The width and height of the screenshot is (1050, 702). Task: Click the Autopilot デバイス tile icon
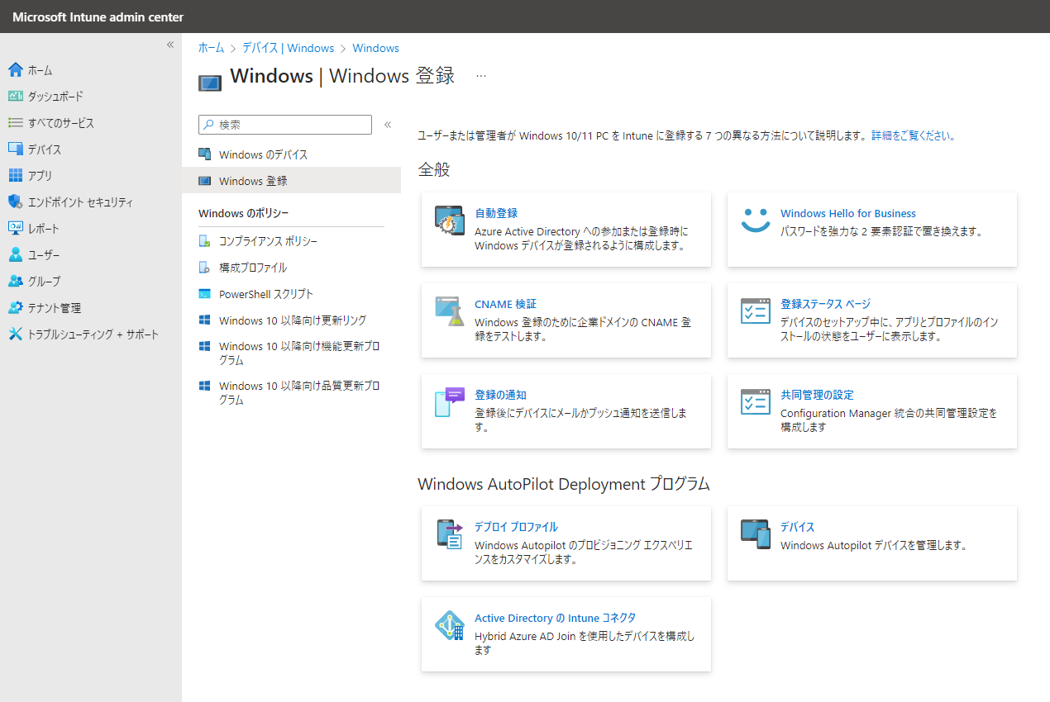point(756,534)
